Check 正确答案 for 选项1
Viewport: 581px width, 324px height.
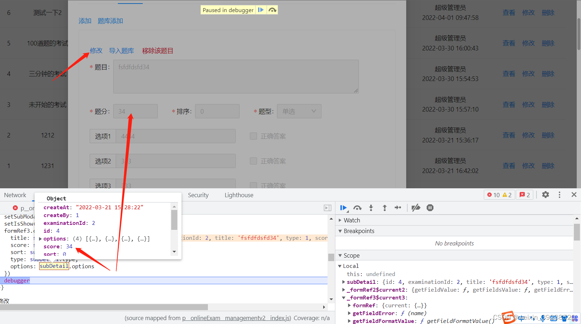pos(253,136)
